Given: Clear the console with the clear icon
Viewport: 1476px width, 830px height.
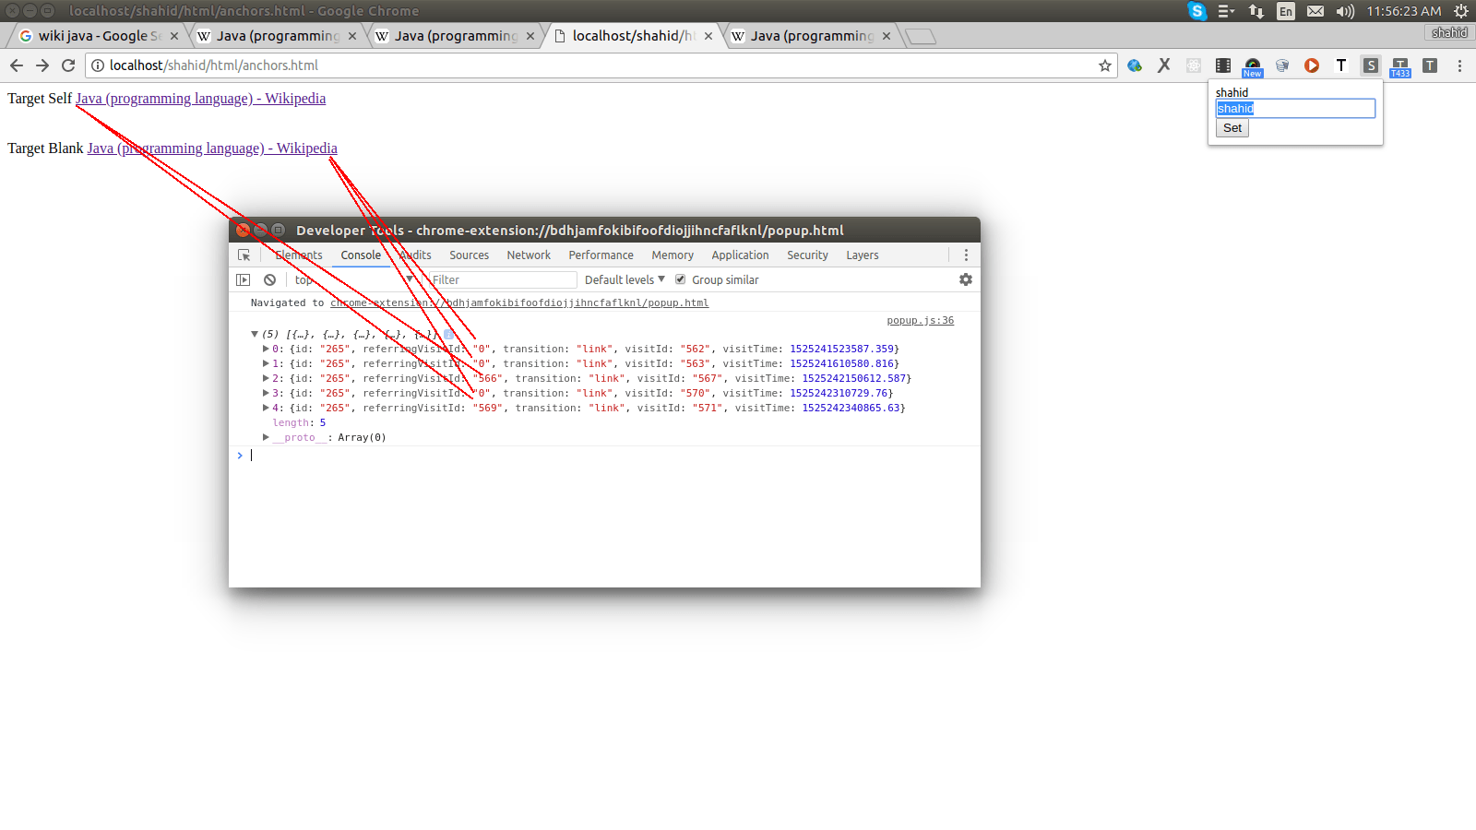Looking at the screenshot, I should (x=269, y=279).
